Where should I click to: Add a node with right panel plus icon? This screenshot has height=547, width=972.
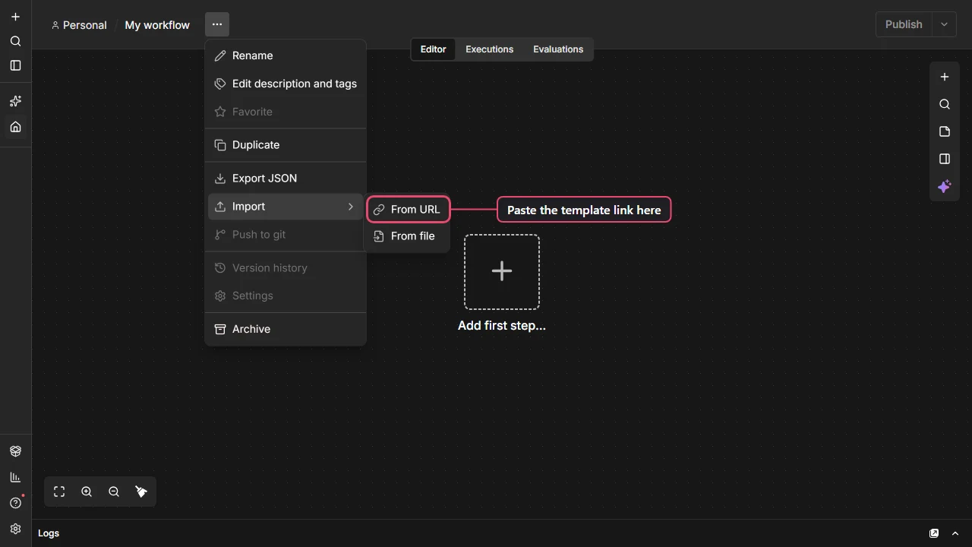[x=945, y=77]
